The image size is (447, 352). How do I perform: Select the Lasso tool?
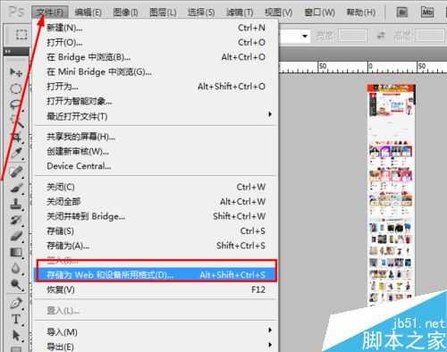16,105
